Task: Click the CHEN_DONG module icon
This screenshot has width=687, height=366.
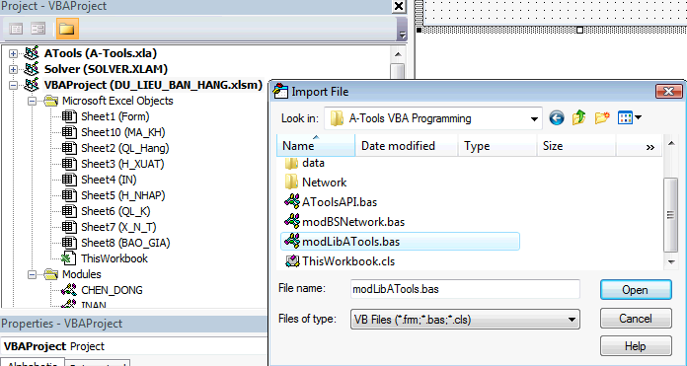Action: 69,290
